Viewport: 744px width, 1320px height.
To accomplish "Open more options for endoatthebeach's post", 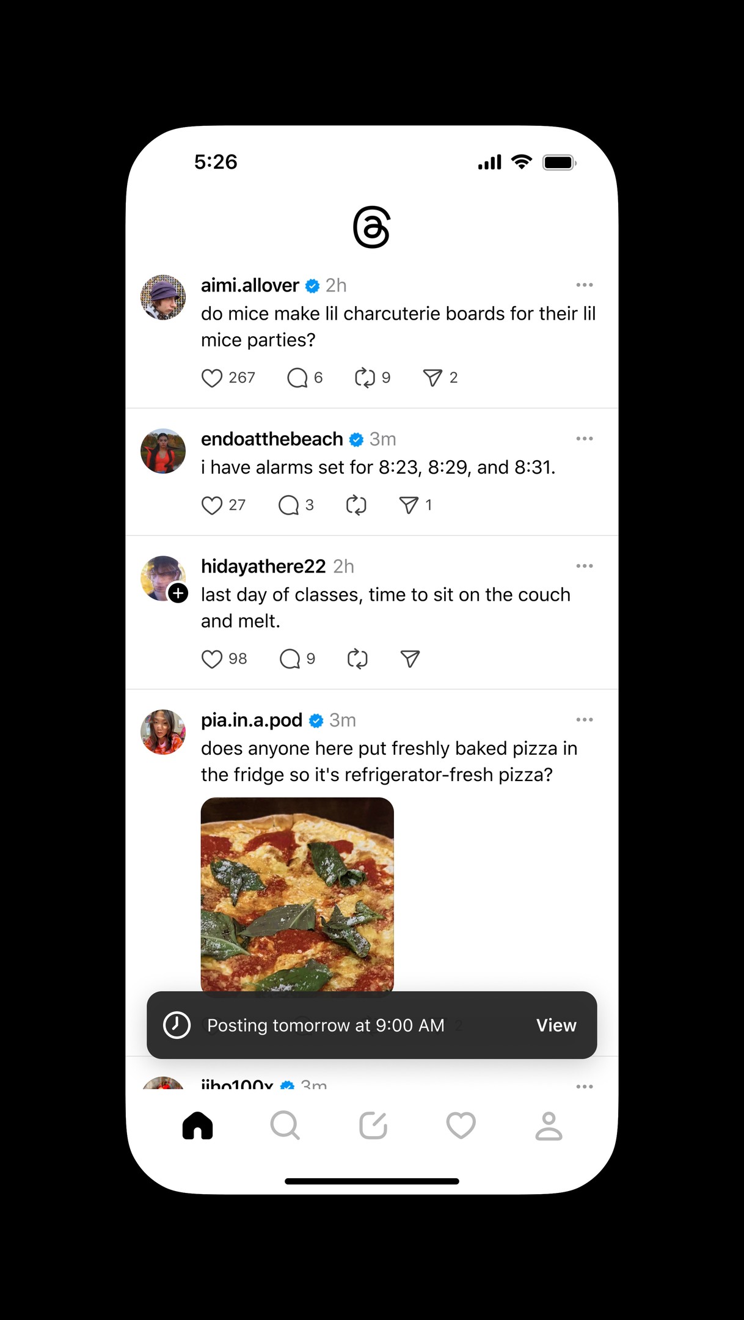I will pyautogui.click(x=585, y=439).
